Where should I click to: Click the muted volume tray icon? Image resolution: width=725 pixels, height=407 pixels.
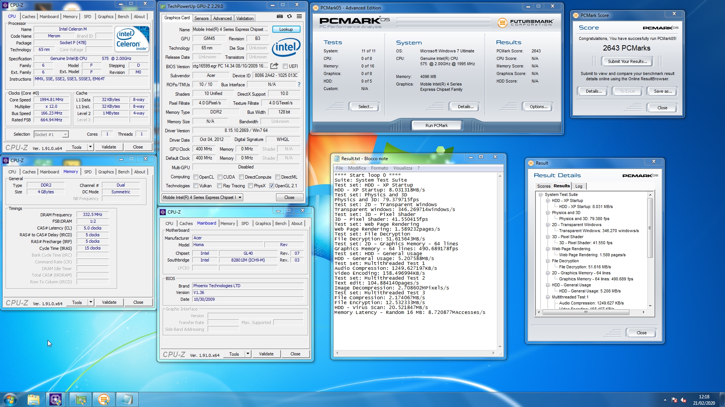click(x=683, y=400)
